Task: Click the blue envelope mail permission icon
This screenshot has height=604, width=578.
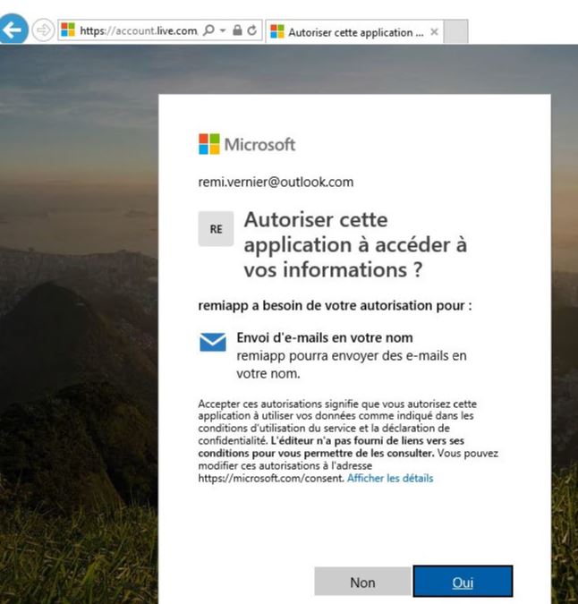Action: pos(213,342)
